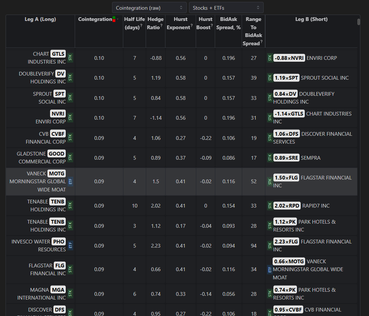Screen dimensions: 369x316
Task: Click the STK tag beside FLG in Leg A
Action: (70, 269)
